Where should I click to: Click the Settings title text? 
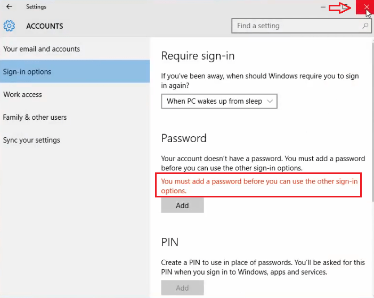coord(36,7)
